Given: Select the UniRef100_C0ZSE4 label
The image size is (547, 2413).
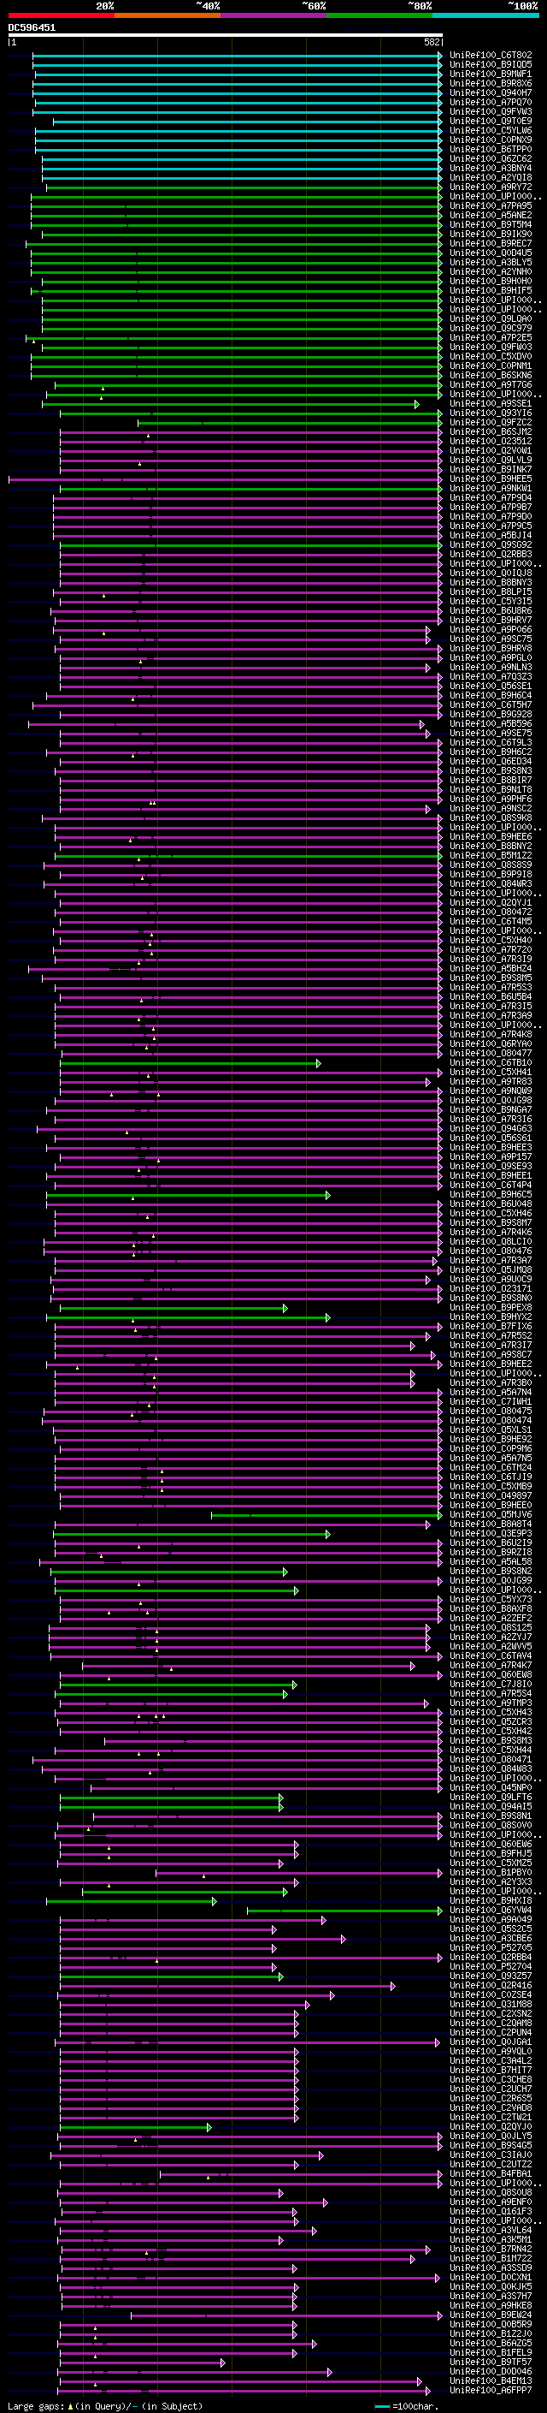Looking at the screenshot, I should tap(491, 1995).
